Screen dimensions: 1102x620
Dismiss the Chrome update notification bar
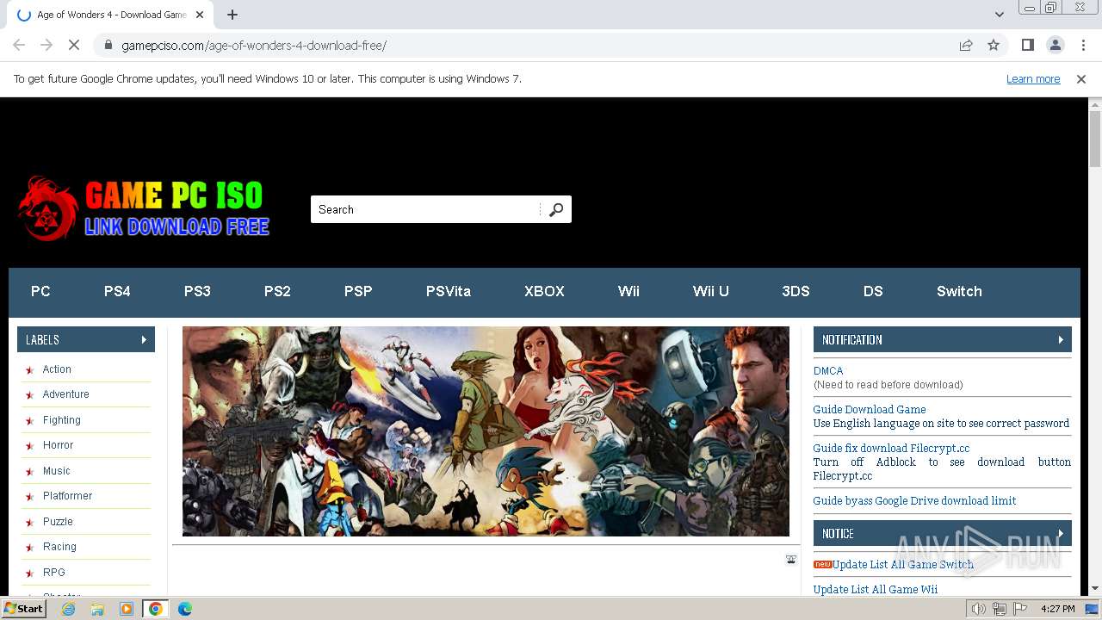pyautogui.click(x=1081, y=79)
